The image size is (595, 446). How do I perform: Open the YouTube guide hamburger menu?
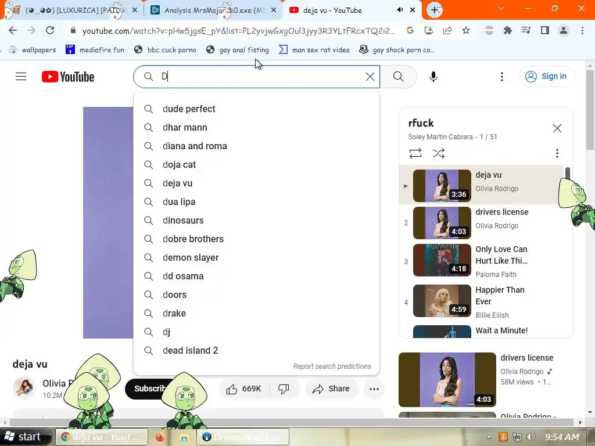[x=21, y=77]
